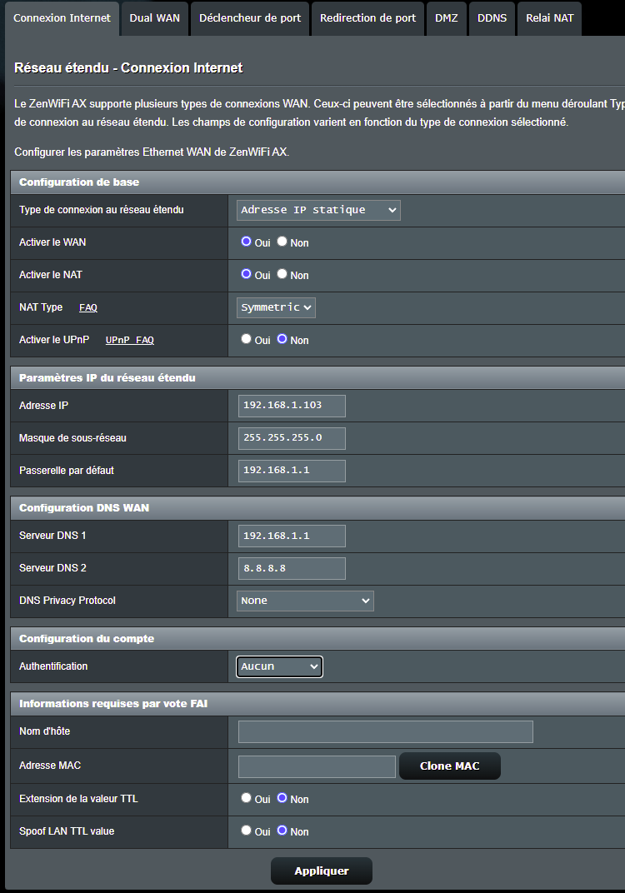This screenshot has height=893, width=625.
Task: Click the Paramètres IP du réseau étendu header
Action: pyautogui.click(x=317, y=378)
